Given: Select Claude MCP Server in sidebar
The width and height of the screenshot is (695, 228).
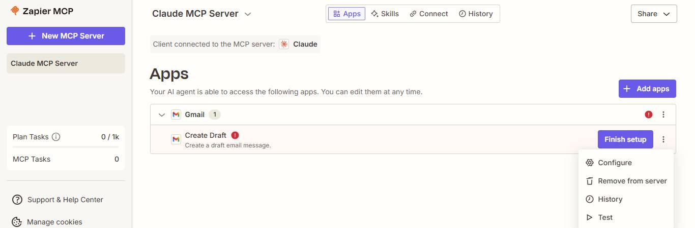Looking at the screenshot, I should coord(66,63).
